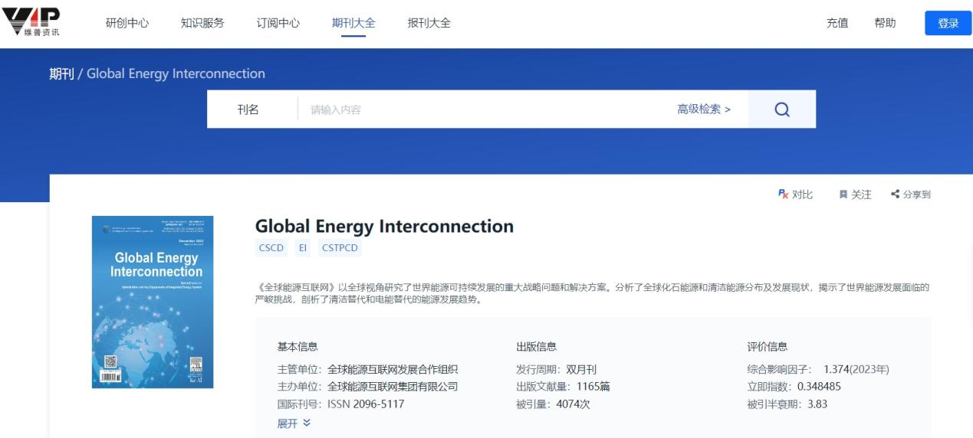Click the 请输入内容 search input field

coord(483,109)
